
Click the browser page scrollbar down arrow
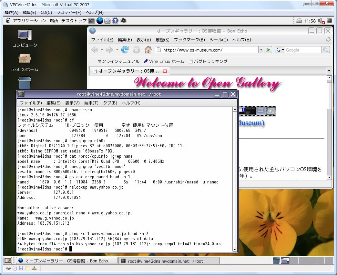click(329, 178)
